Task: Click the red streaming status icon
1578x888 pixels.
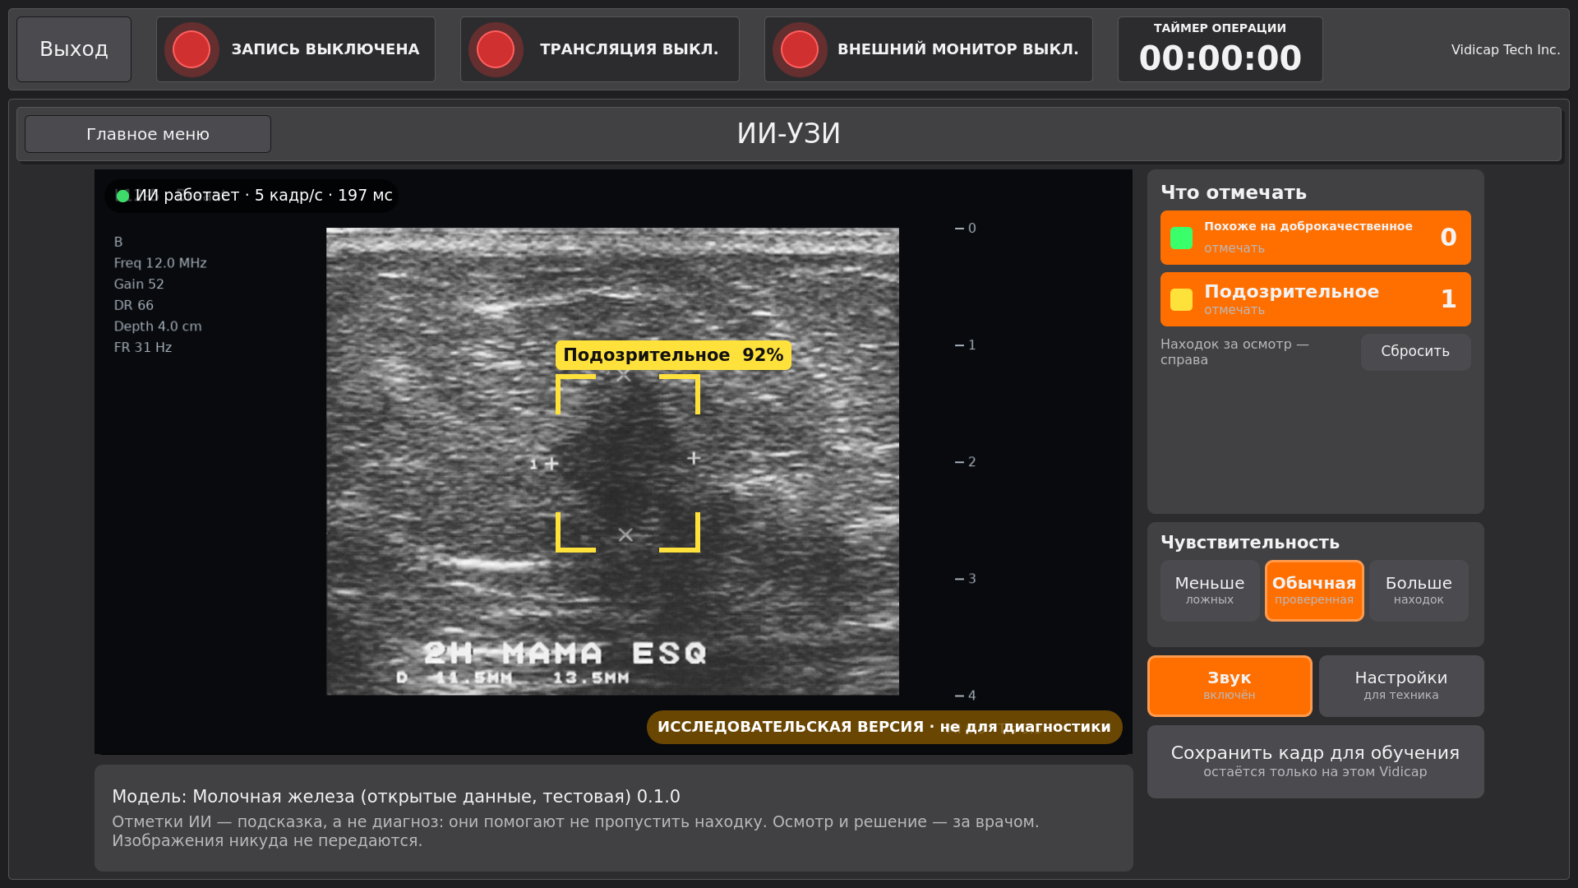Action: (496, 49)
